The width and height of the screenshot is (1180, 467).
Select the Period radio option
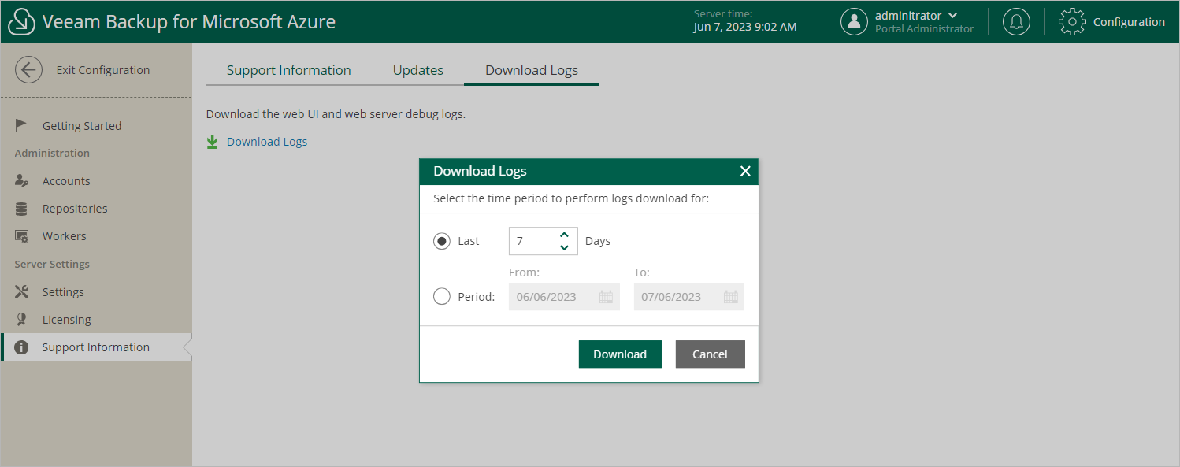pos(442,297)
